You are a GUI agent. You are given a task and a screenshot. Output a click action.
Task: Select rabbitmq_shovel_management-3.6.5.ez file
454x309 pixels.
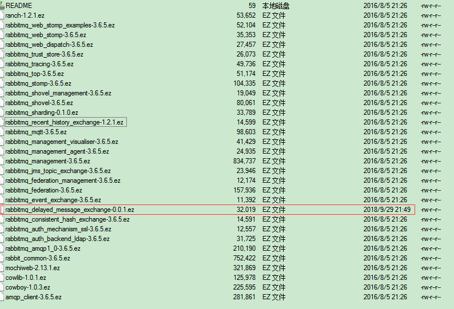point(58,93)
